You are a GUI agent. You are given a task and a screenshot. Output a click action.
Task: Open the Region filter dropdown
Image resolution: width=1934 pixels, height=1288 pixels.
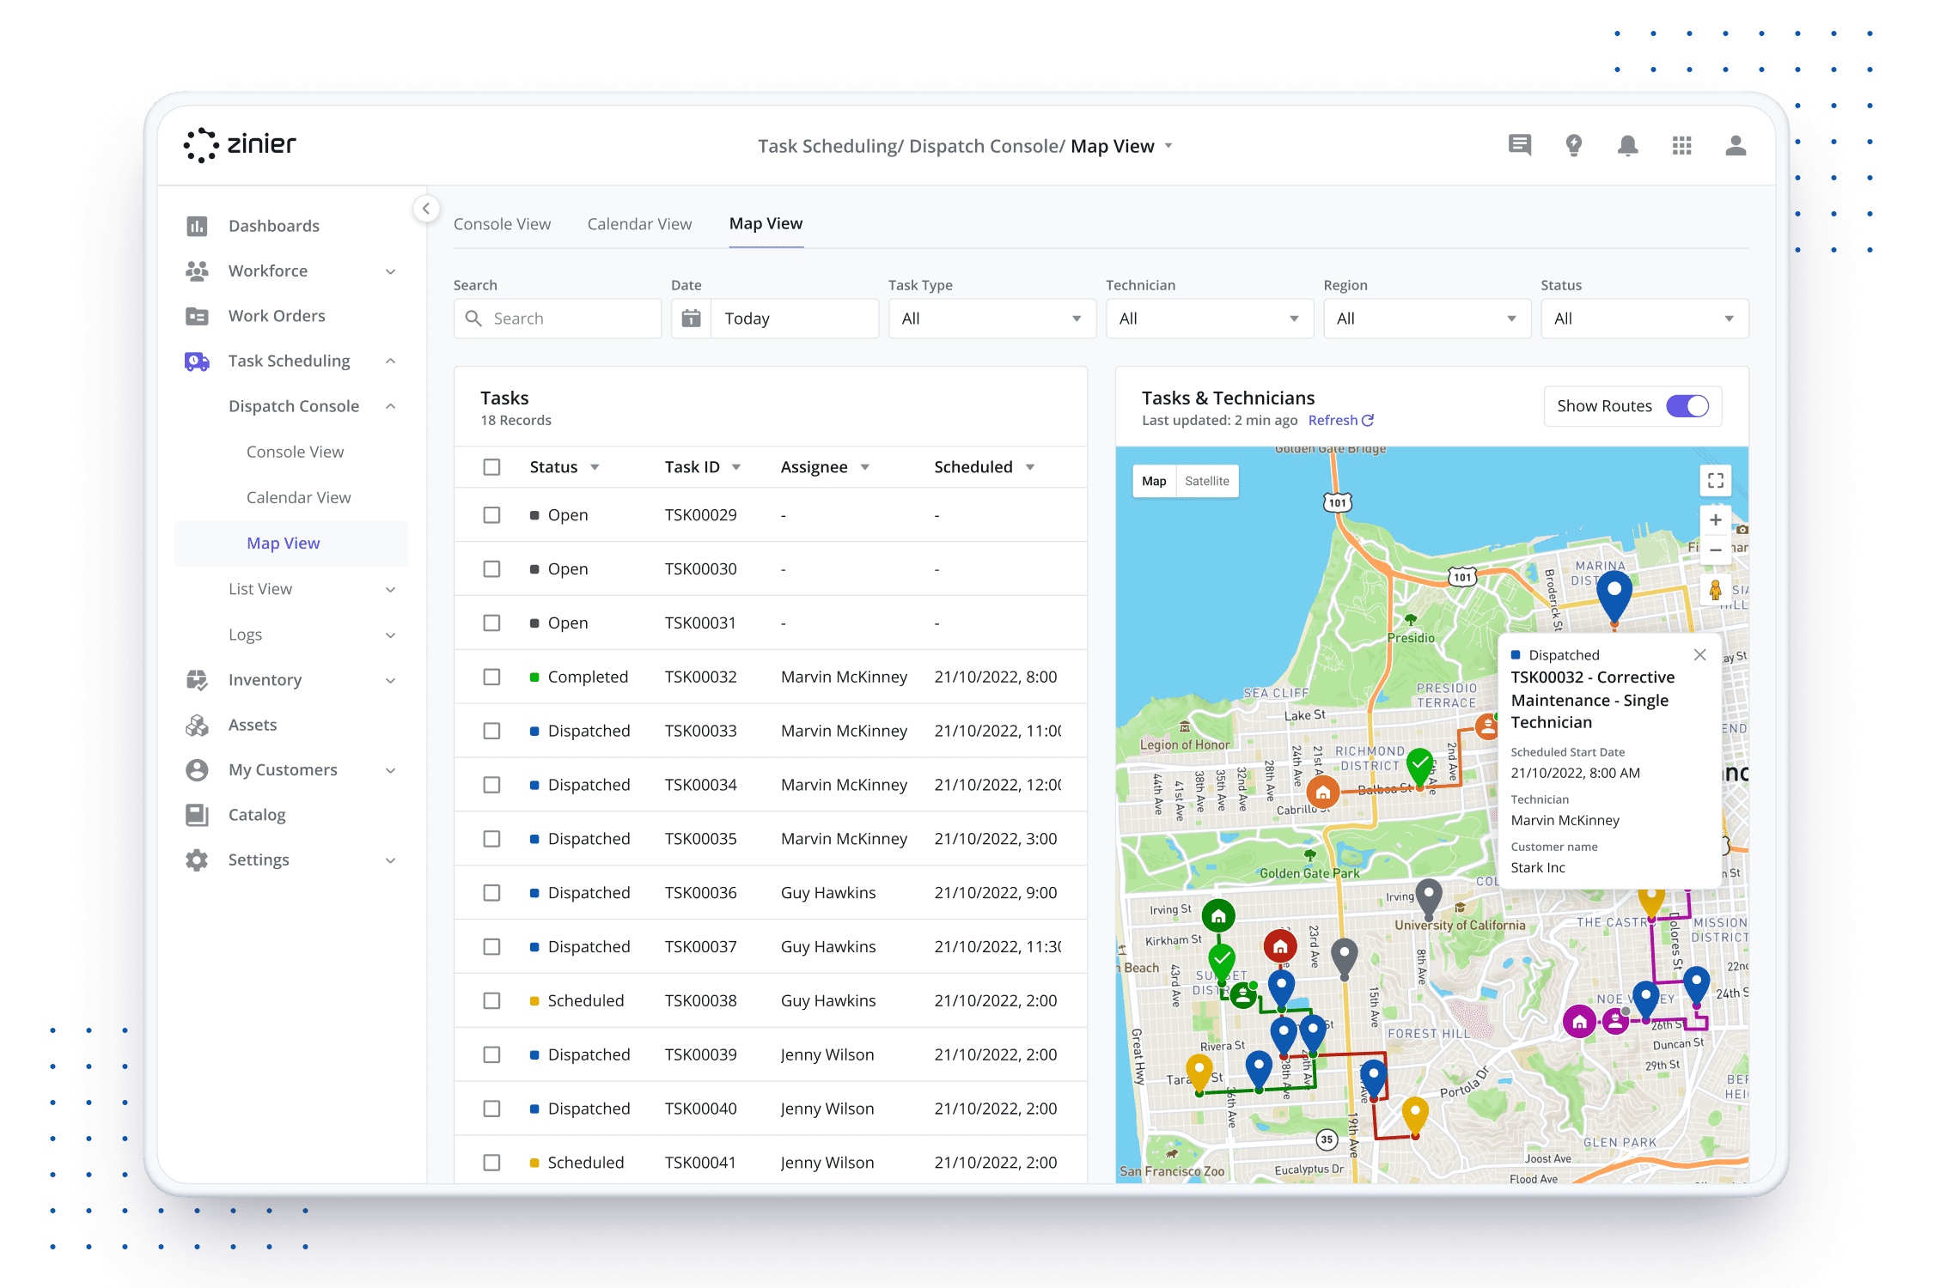click(1426, 319)
